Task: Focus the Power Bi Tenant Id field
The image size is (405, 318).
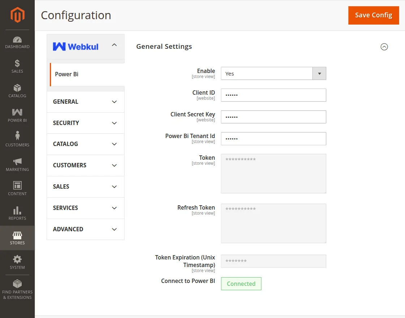Action: pos(273,139)
